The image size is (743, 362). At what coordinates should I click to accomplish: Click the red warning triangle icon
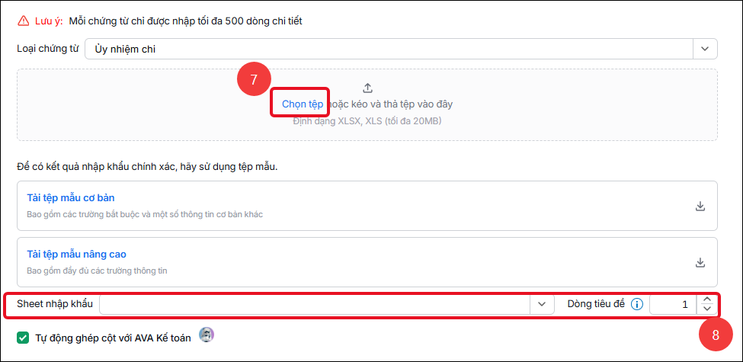pyautogui.click(x=23, y=21)
